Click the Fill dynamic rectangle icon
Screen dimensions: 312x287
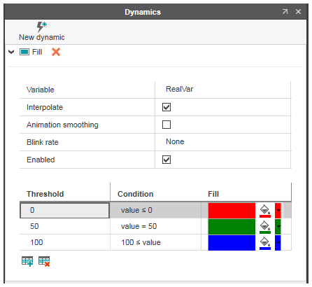point(24,52)
